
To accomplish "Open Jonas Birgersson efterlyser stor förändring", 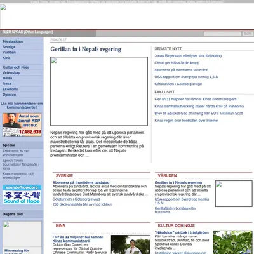I will click(x=188, y=56).
